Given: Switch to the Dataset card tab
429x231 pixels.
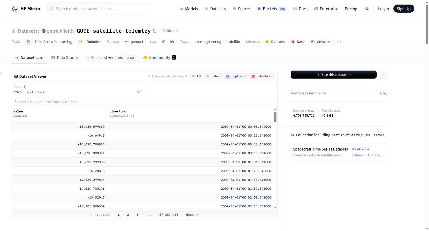Looking at the screenshot, I should pyautogui.click(x=29, y=58).
